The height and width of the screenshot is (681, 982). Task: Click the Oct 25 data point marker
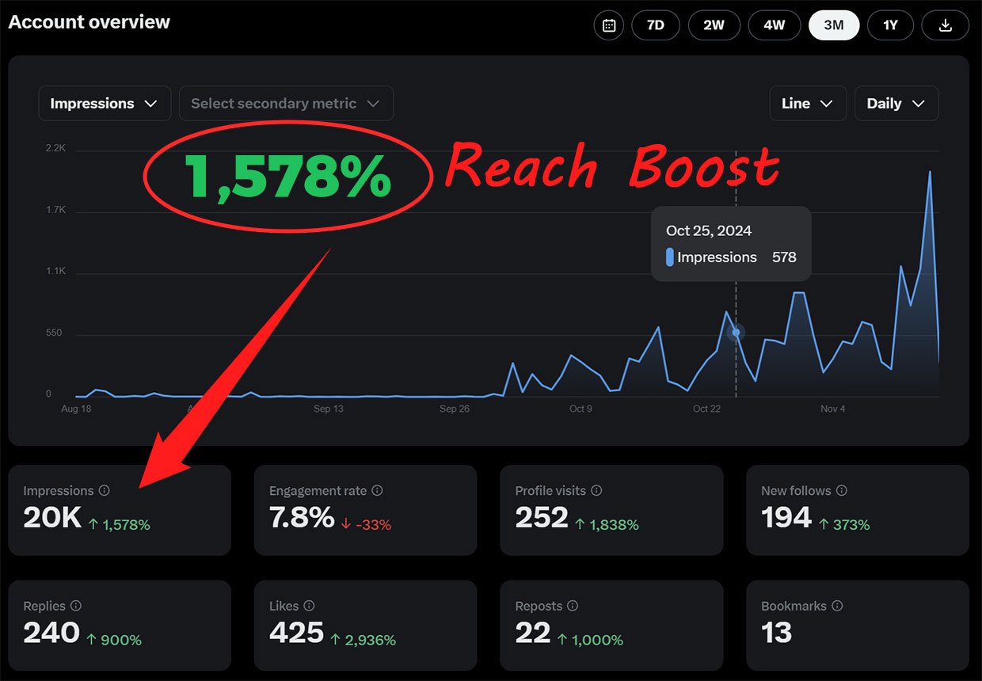click(736, 333)
